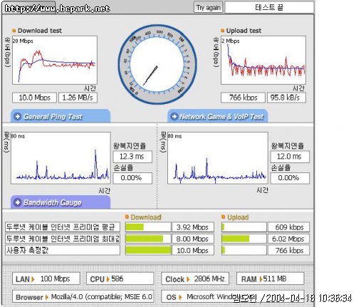
Task: Click the orange bullet beside Download gauge heading
Action: (x=127, y=217)
